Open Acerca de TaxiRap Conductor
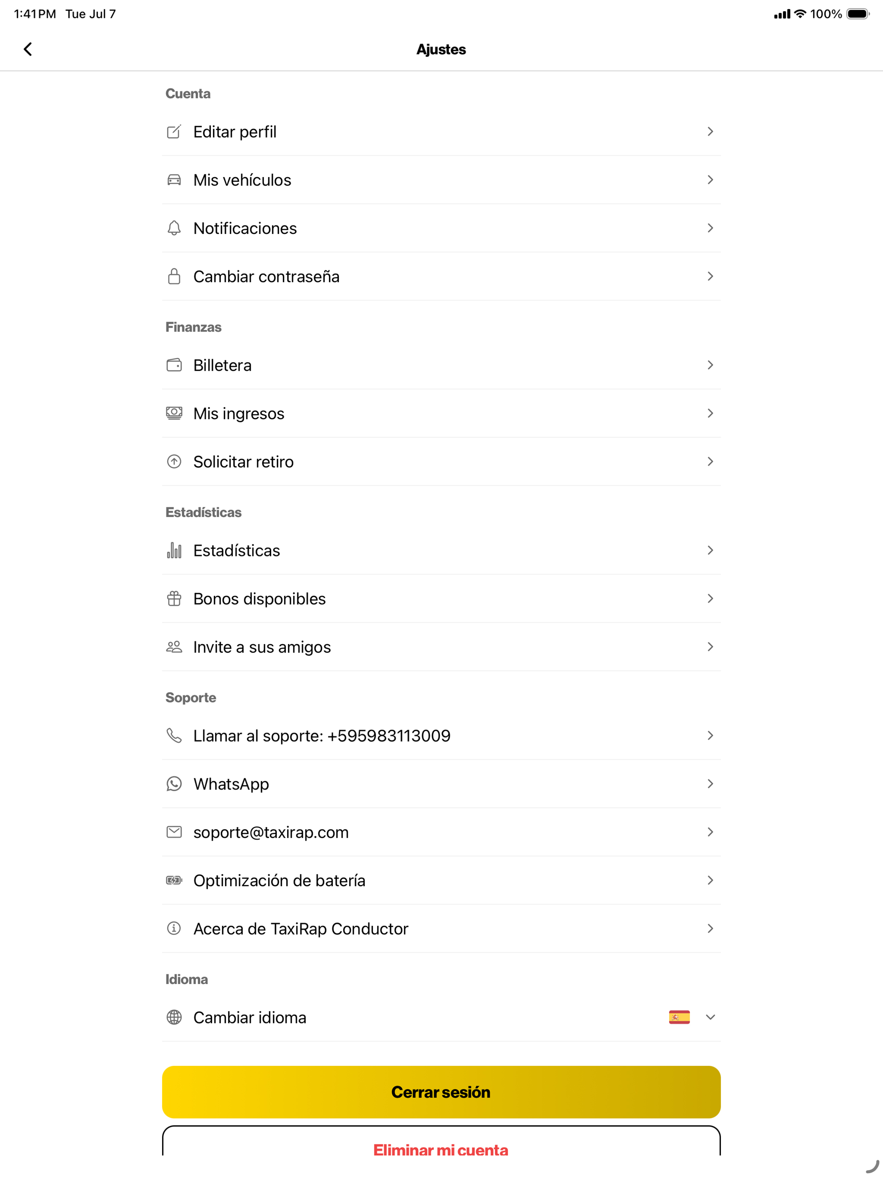Viewport: 883px width, 1177px height. coord(441,929)
